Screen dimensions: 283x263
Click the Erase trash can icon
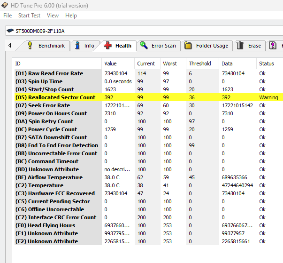tap(240, 45)
